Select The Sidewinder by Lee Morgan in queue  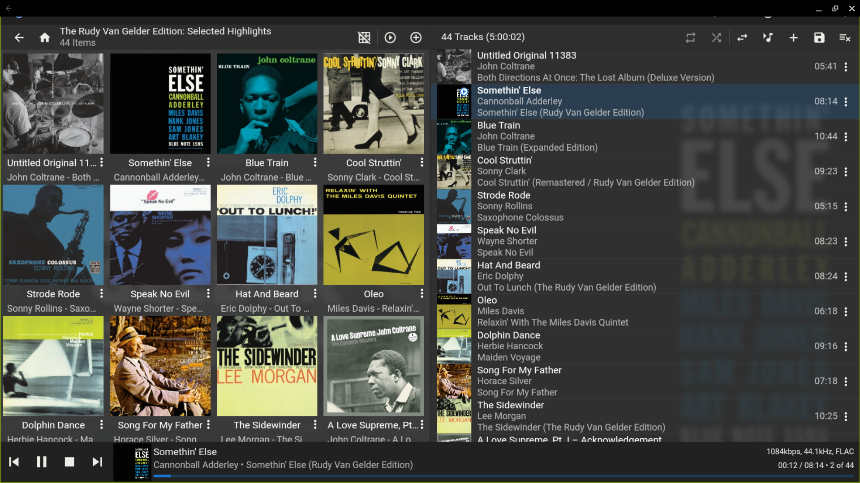[645, 416]
